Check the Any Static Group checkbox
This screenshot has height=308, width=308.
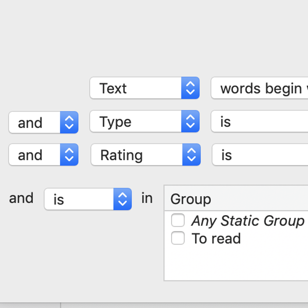point(178,220)
